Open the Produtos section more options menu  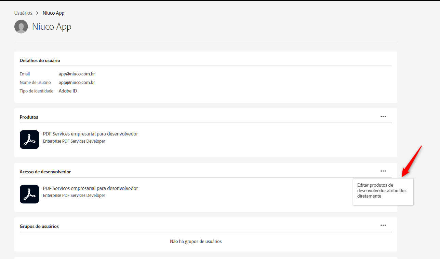pos(383,116)
